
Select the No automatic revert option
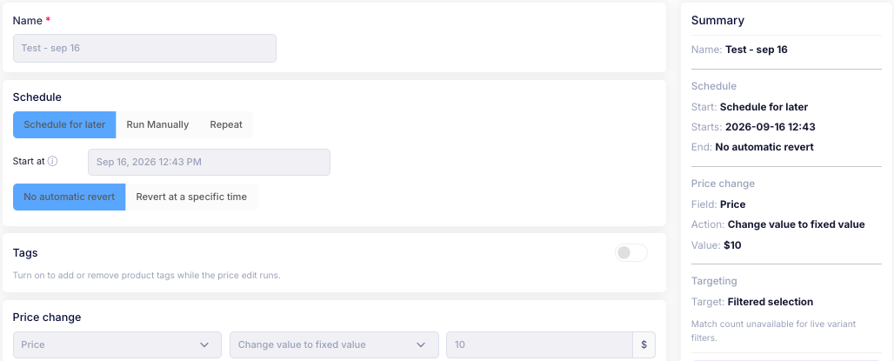tap(69, 197)
